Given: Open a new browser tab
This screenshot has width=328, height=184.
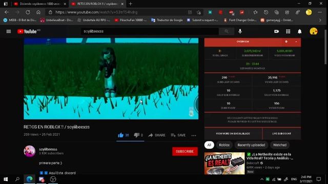Looking at the screenshot, I should pyautogui.click(x=130, y=4).
